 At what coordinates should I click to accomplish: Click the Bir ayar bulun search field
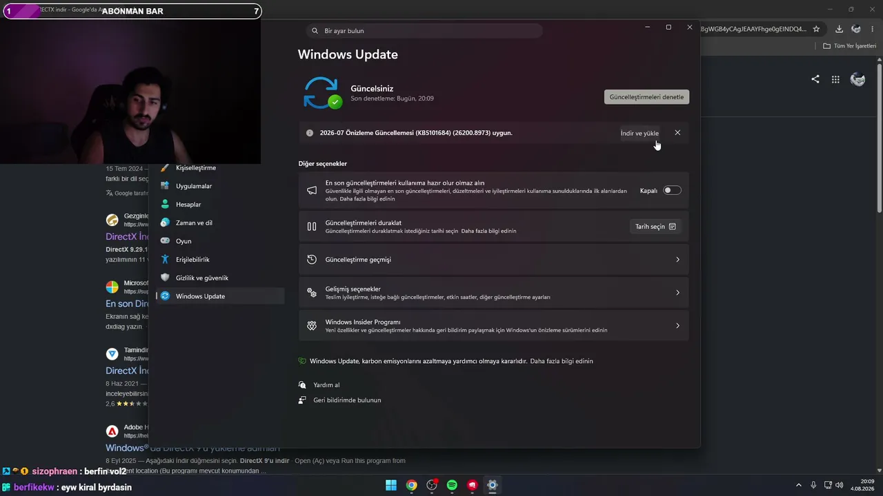[x=424, y=31]
